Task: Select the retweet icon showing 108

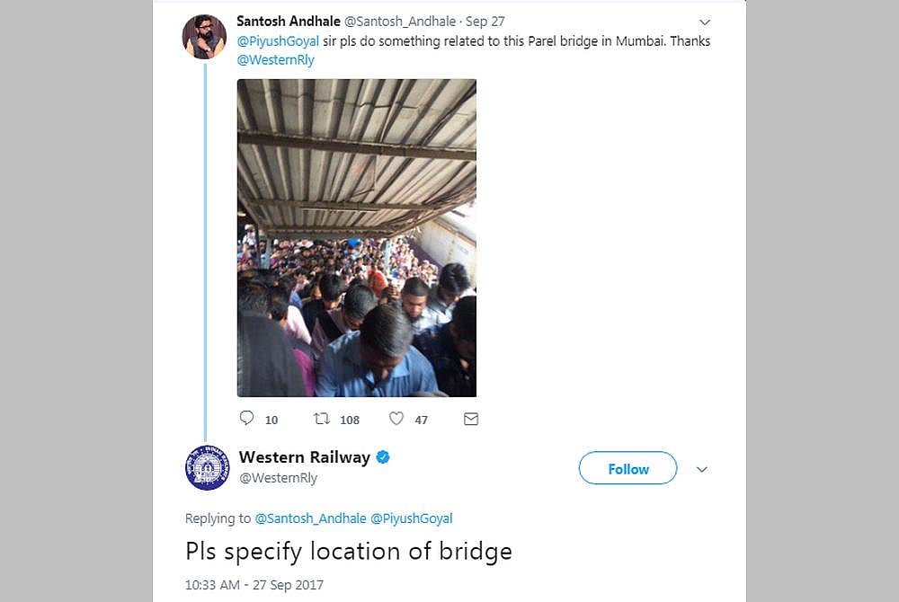Action: pos(323,419)
